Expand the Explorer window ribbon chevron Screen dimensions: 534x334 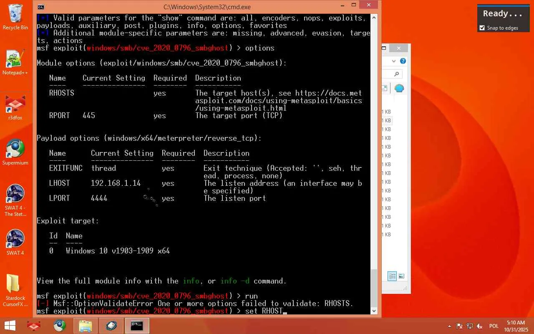393,61
